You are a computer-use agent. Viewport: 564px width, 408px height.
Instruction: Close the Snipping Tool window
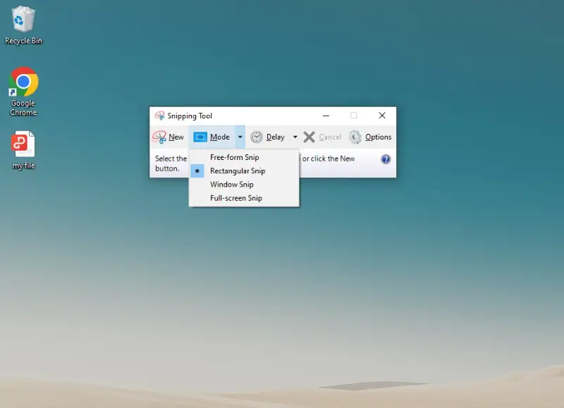(x=382, y=116)
